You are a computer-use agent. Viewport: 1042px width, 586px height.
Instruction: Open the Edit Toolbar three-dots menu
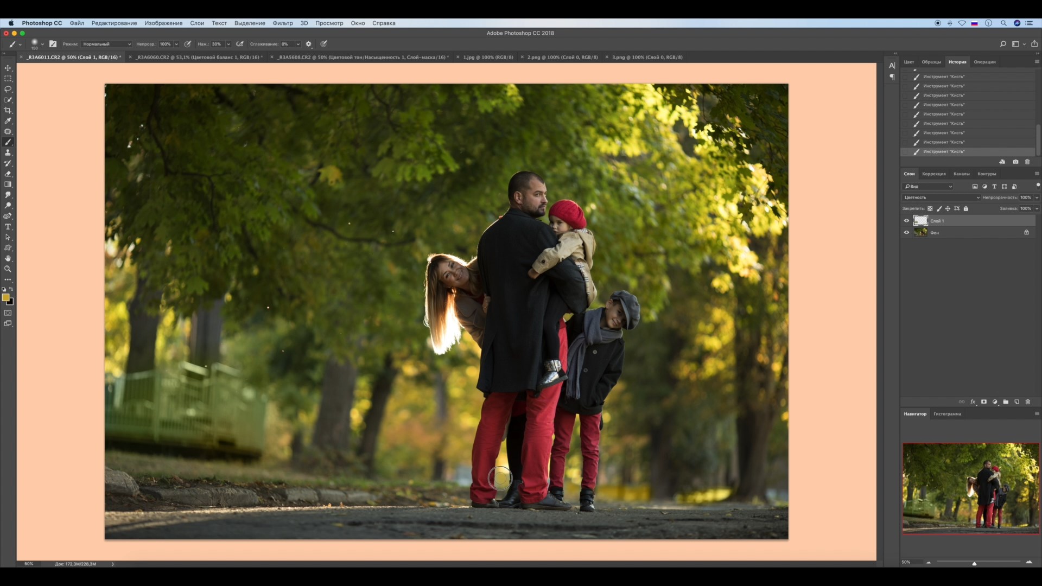[8, 279]
